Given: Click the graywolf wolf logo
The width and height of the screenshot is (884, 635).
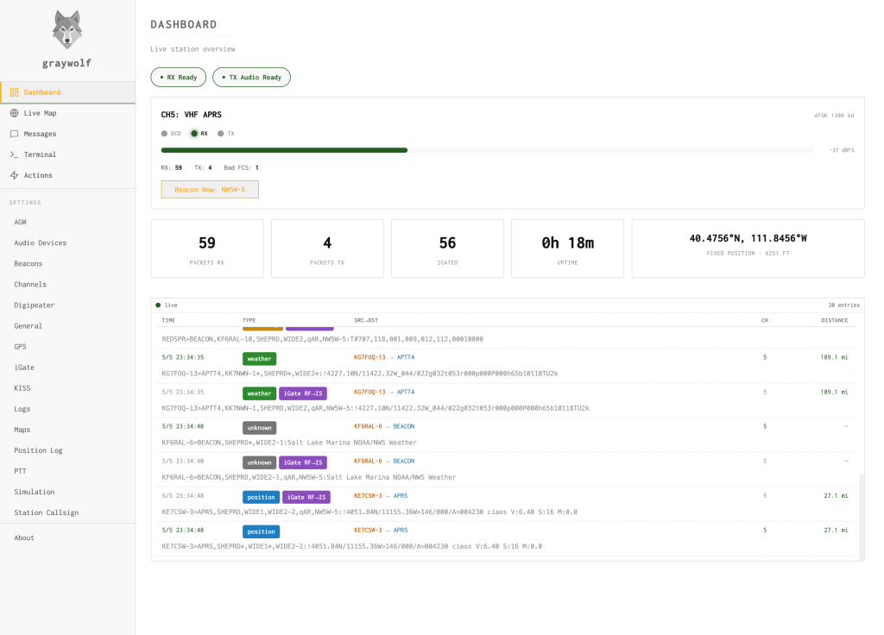Looking at the screenshot, I should click(67, 29).
